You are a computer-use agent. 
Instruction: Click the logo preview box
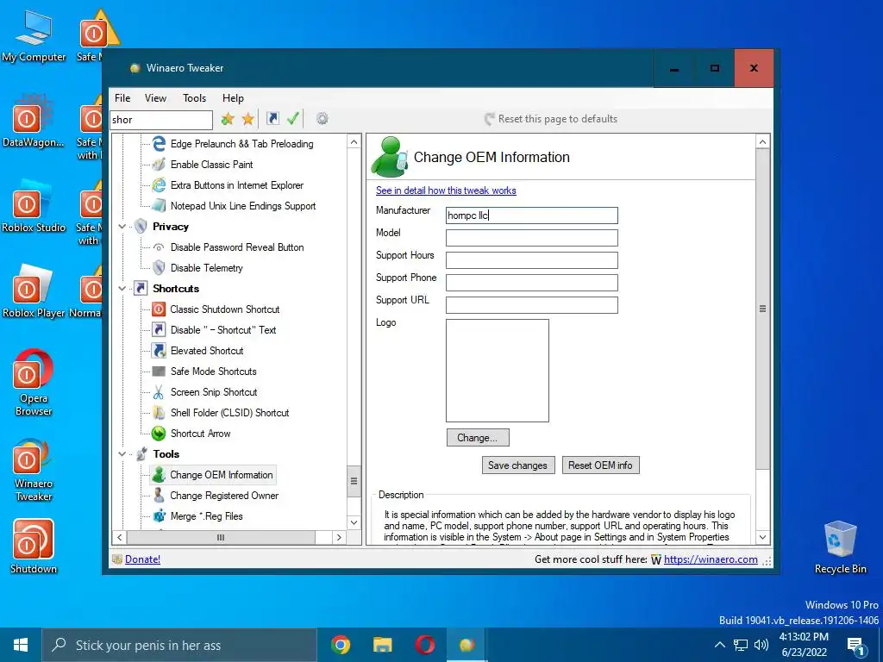498,371
